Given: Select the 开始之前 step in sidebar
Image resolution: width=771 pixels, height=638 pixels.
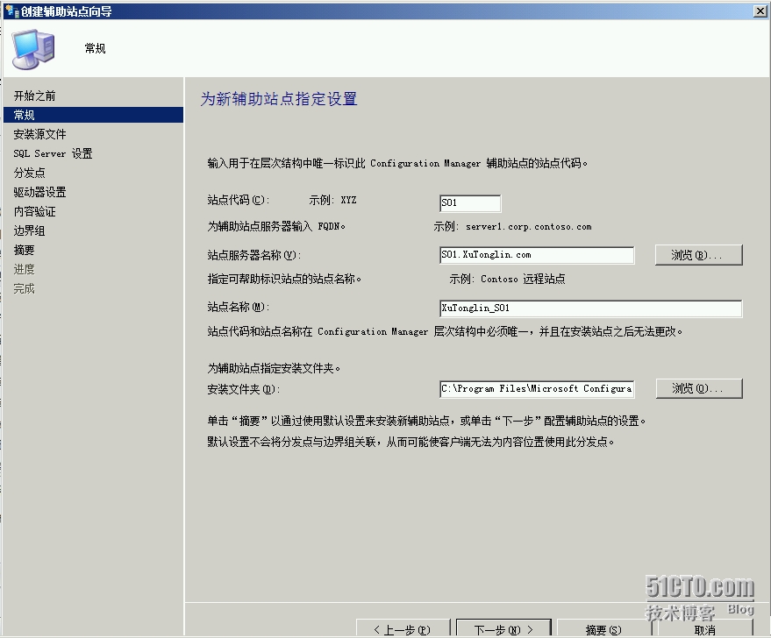Looking at the screenshot, I should (x=34, y=96).
